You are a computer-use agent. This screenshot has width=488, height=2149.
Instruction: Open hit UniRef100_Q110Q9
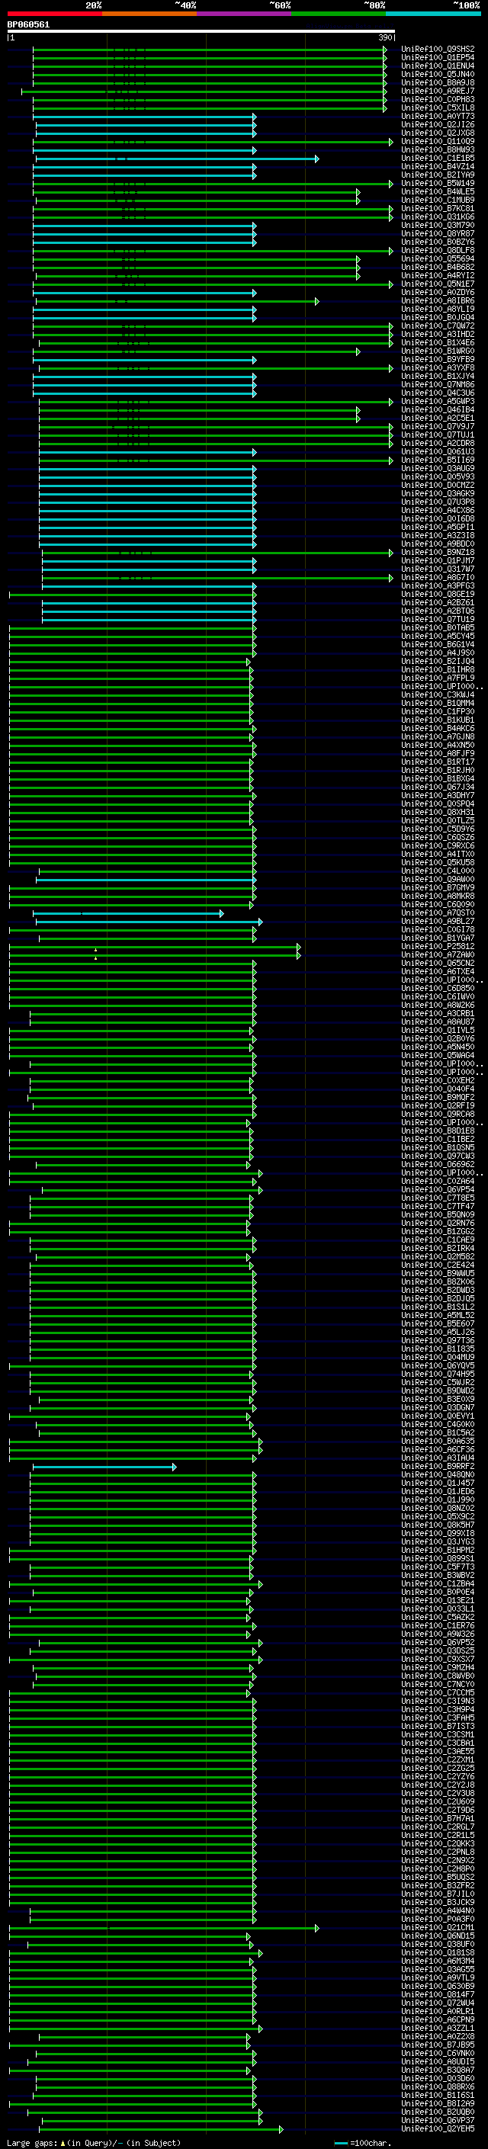pos(437,142)
